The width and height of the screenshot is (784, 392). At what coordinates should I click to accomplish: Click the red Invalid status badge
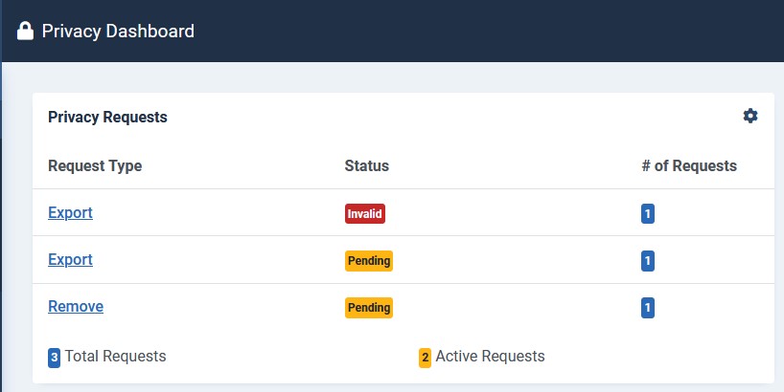[x=365, y=213]
